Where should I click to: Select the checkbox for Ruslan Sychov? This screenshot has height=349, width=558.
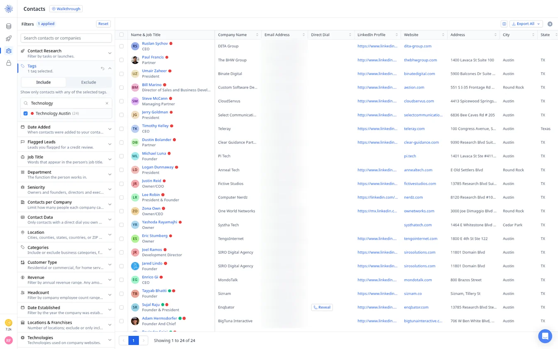[122, 46]
